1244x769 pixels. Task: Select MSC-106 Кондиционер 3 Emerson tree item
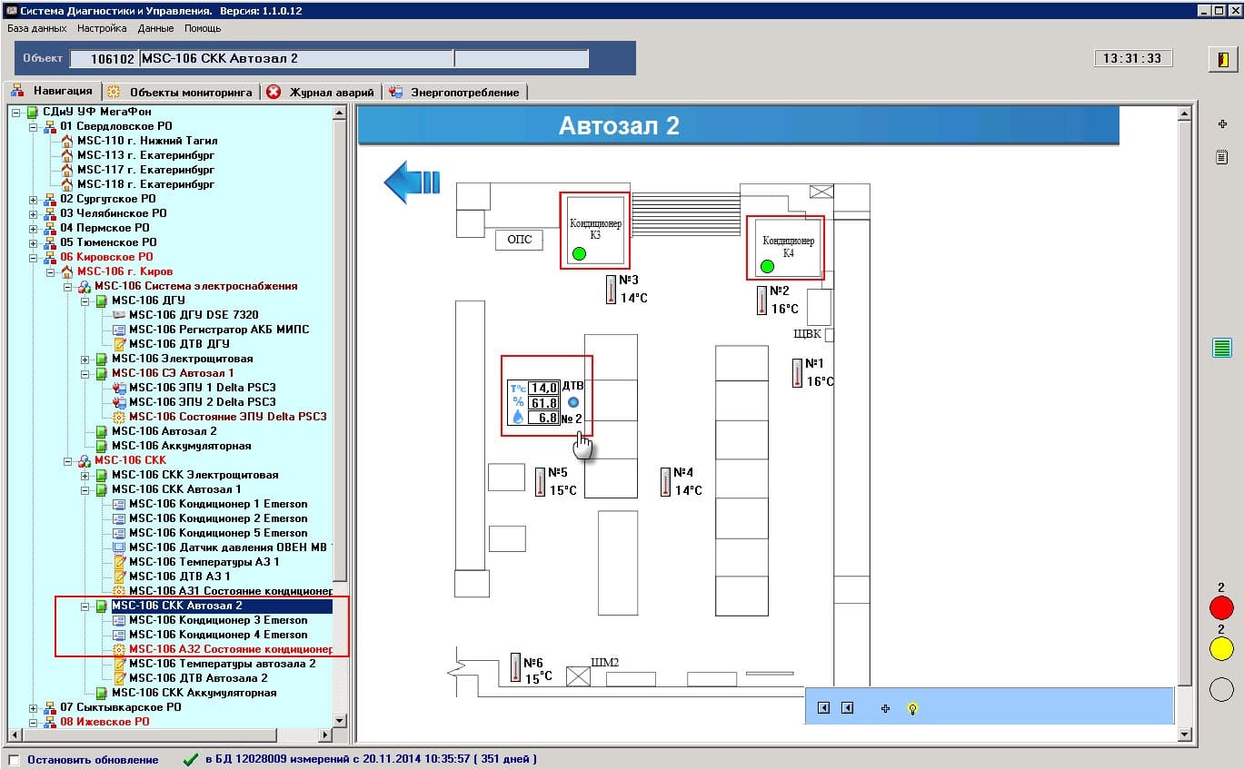point(218,620)
